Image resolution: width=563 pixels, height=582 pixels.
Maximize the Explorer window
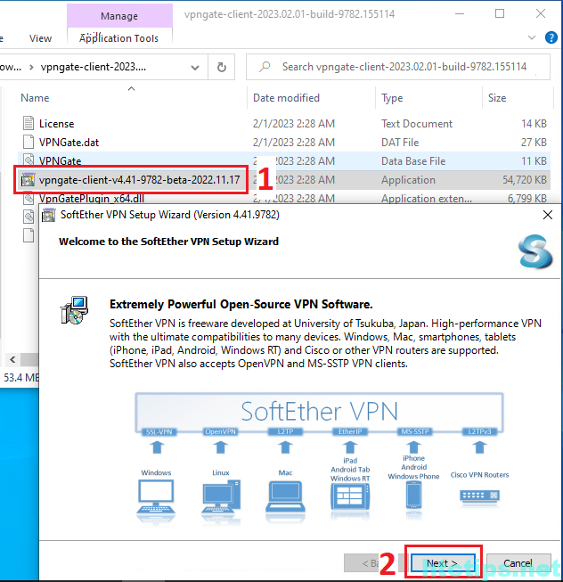coord(500,13)
